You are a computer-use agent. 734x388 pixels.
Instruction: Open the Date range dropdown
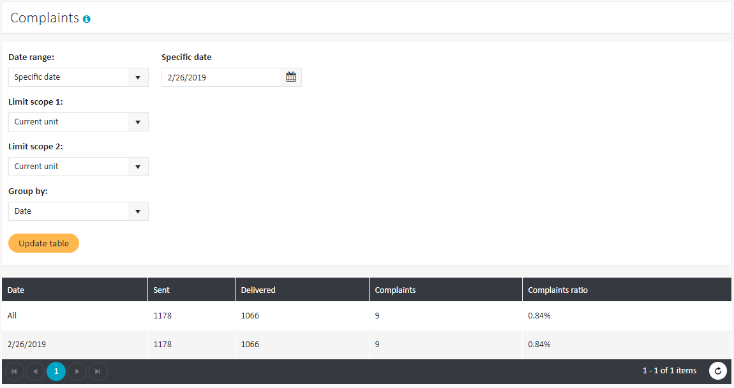pyautogui.click(x=78, y=77)
